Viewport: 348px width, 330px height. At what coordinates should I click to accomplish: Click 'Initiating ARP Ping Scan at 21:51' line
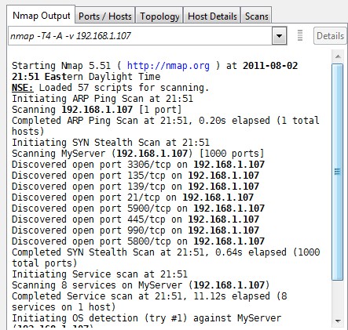[x=102, y=99]
